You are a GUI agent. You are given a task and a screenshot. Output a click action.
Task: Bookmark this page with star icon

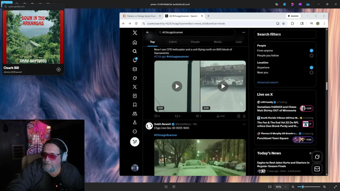click(283, 23)
